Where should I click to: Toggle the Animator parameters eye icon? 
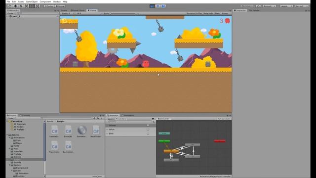153,119
